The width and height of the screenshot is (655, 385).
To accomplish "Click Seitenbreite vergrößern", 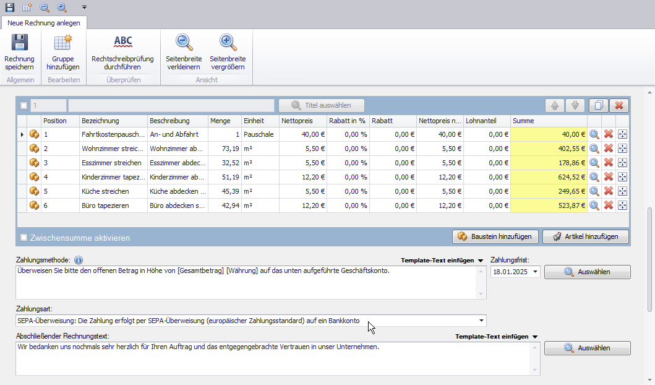I will (x=228, y=52).
